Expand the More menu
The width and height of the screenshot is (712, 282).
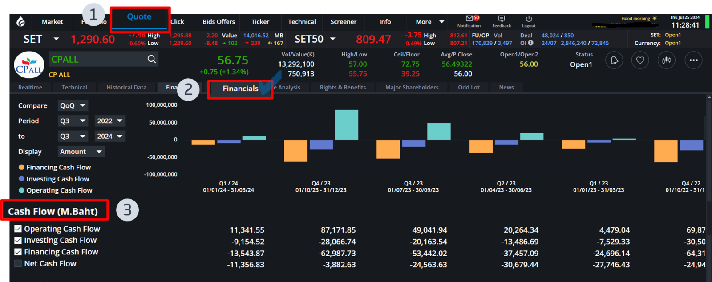pos(429,22)
